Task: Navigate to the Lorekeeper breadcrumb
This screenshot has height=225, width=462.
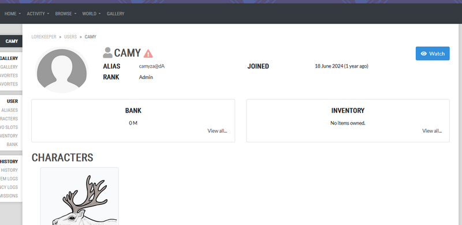Action: click(x=44, y=37)
